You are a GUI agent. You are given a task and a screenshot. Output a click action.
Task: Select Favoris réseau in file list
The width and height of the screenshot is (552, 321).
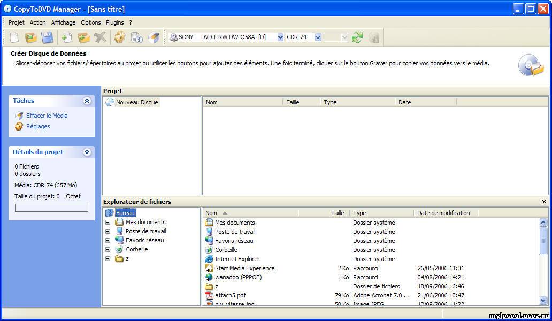point(234,241)
